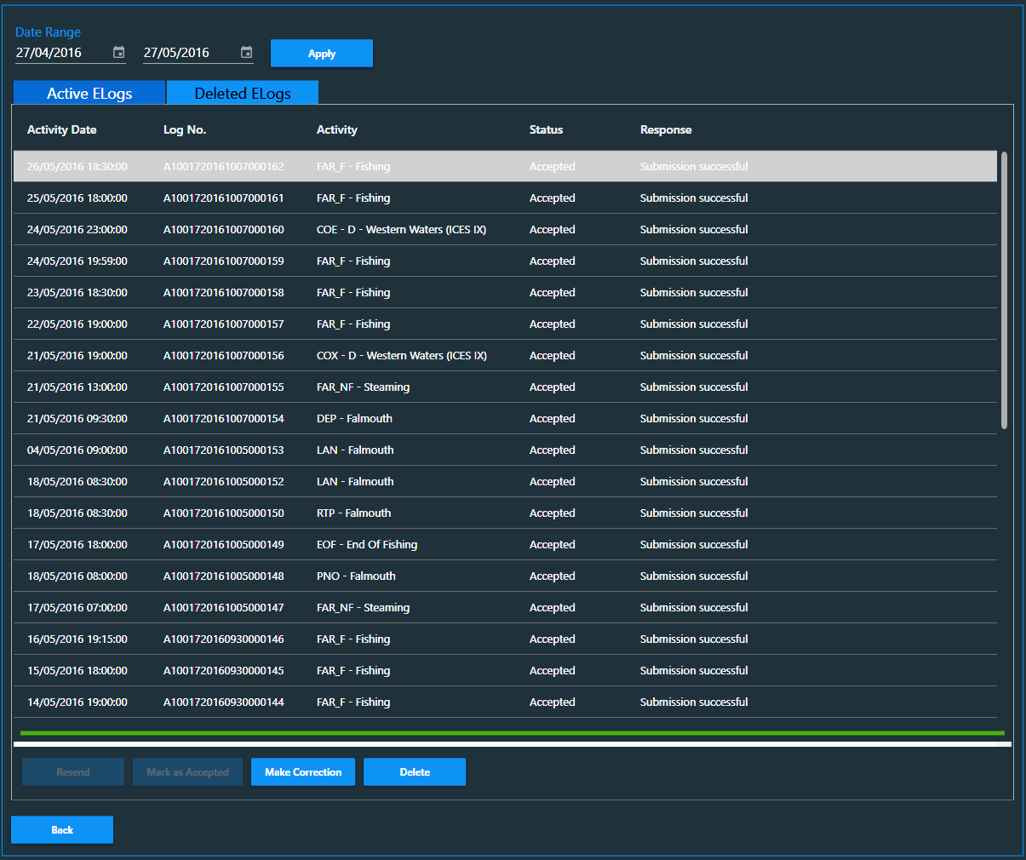Viewport: 1026px width, 860px height.
Task: Select the row dated 16/05/2016 19:15:00
Action: click(x=505, y=639)
